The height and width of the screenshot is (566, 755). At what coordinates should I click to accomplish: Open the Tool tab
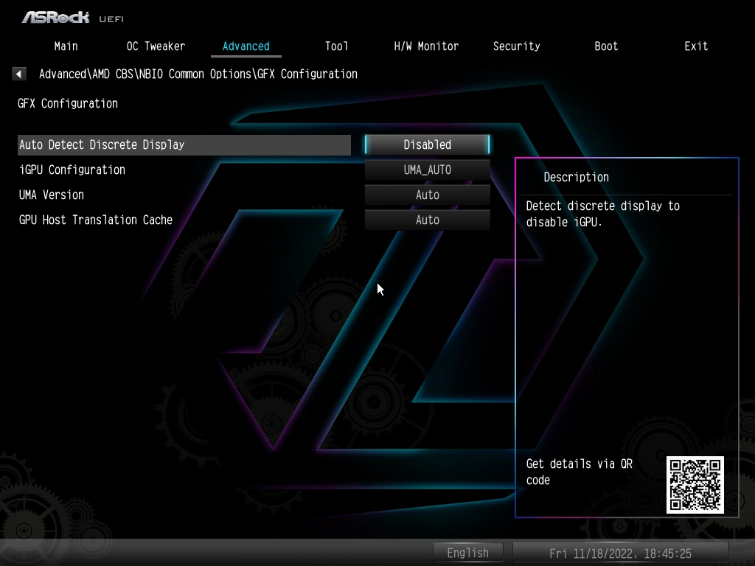point(336,46)
